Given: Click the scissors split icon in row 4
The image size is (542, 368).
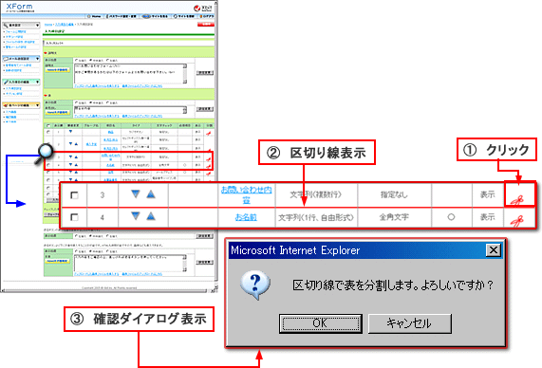Looking at the screenshot, I should [517, 220].
